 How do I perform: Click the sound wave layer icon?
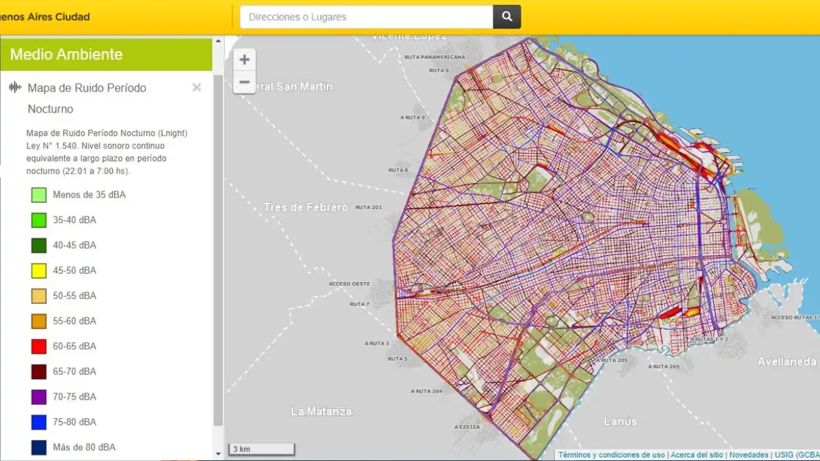pos(15,87)
